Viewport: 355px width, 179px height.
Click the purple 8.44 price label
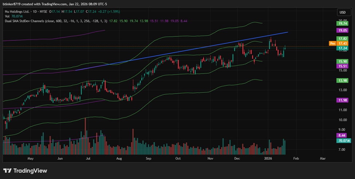[342, 135]
